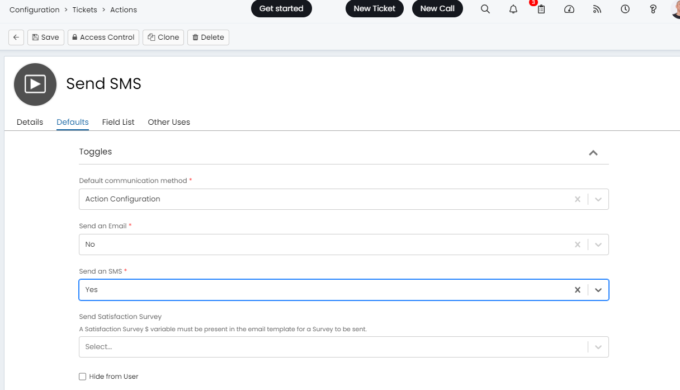Clear the Default communication method value
The image size is (680, 390).
[578, 199]
